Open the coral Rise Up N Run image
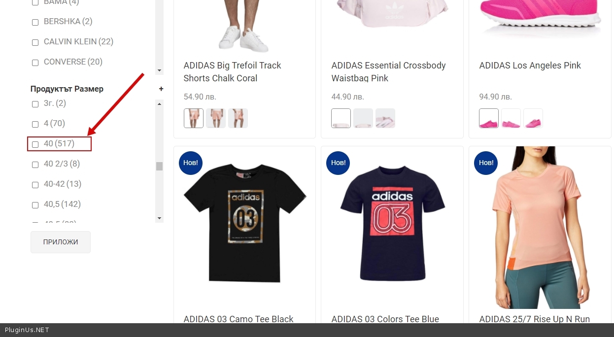The image size is (614, 337). tap(540, 228)
